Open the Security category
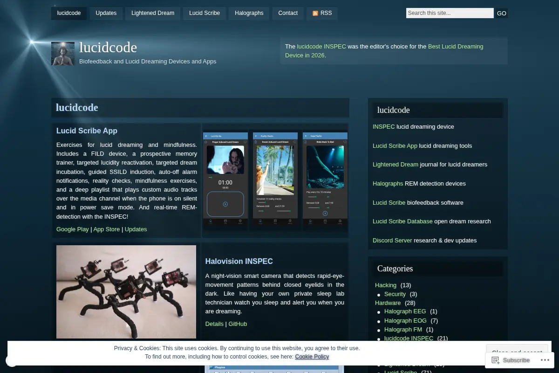Screen dimensions: 559x373 [x=395, y=294]
